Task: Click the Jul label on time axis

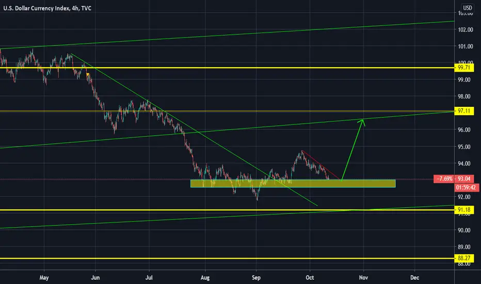Action: (149, 278)
